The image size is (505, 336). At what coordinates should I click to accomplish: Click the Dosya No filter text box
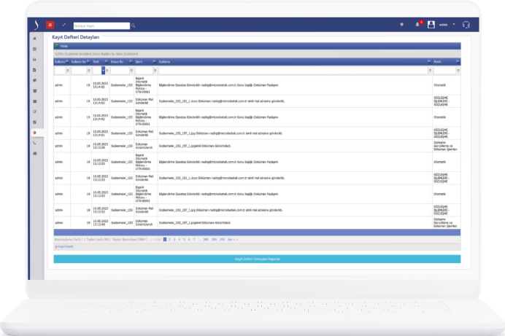[x=118, y=71]
